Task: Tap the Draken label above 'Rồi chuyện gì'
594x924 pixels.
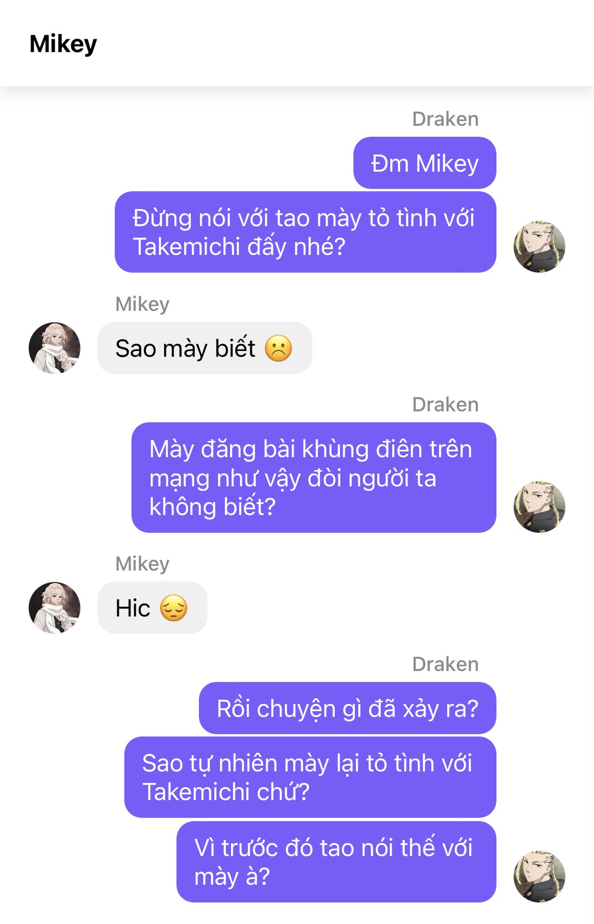Action: point(445,664)
